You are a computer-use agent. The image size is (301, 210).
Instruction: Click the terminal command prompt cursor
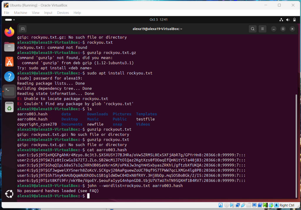tap(88, 196)
